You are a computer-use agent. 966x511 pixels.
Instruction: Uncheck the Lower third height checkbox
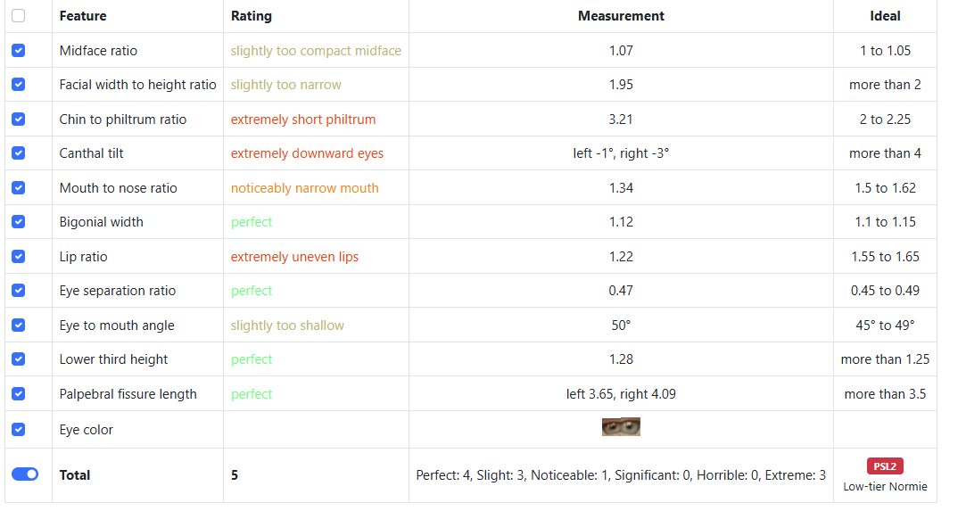click(19, 359)
